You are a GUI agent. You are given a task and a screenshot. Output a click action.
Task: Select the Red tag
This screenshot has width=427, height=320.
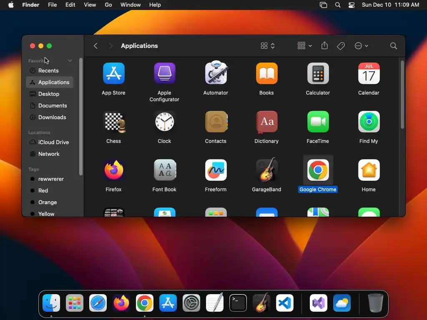(x=50, y=190)
